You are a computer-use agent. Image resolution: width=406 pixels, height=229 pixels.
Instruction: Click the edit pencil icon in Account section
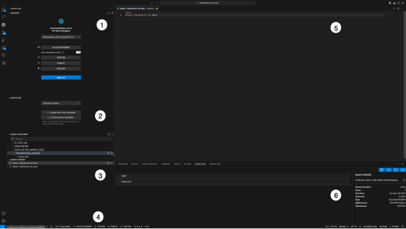pos(109,13)
